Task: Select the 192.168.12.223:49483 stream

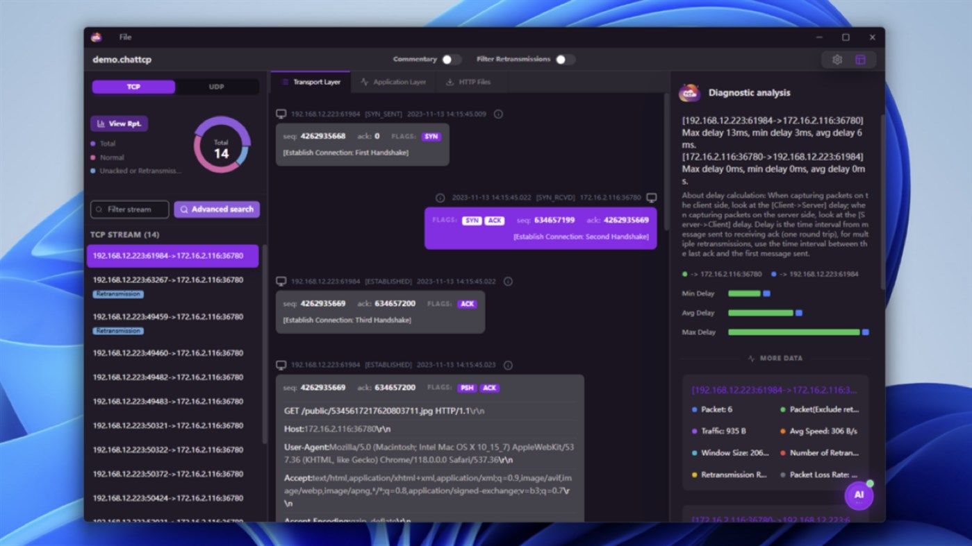Action: pos(172,402)
